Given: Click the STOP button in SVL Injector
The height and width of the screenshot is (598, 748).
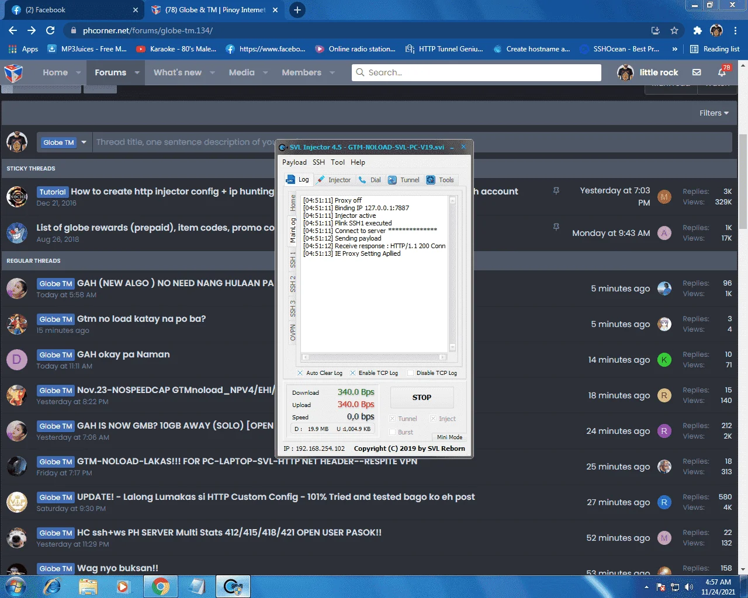Looking at the screenshot, I should (x=422, y=397).
